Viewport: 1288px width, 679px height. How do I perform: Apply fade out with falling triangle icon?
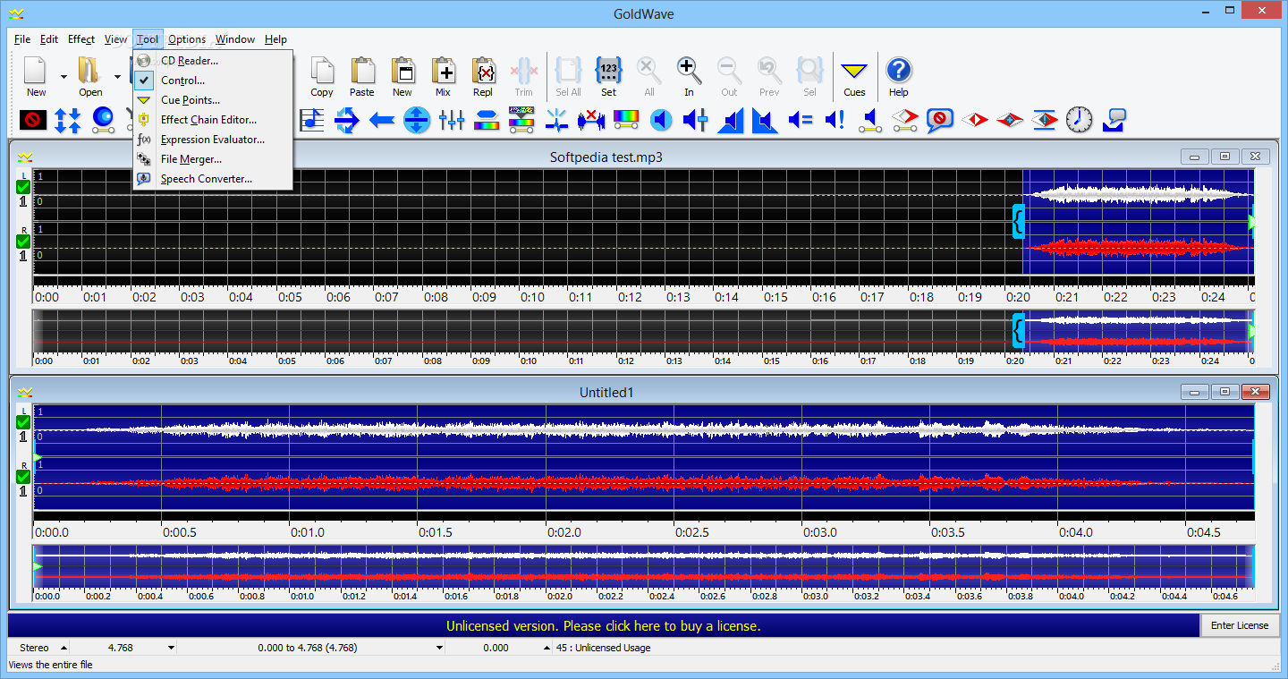click(765, 119)
